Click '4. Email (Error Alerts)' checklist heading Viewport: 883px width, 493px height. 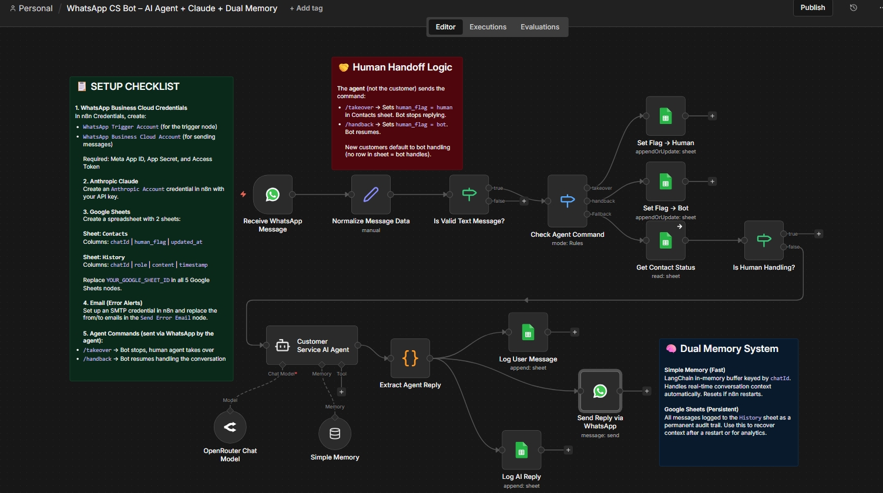click(x=113, y=303)
